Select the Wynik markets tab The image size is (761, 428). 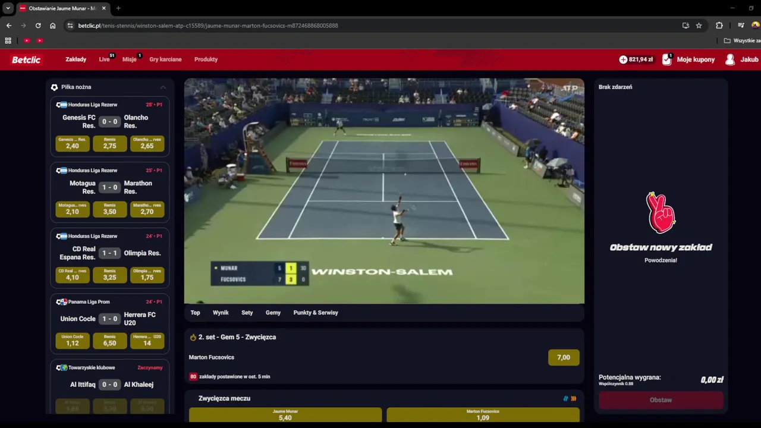[x=221, y=313]
